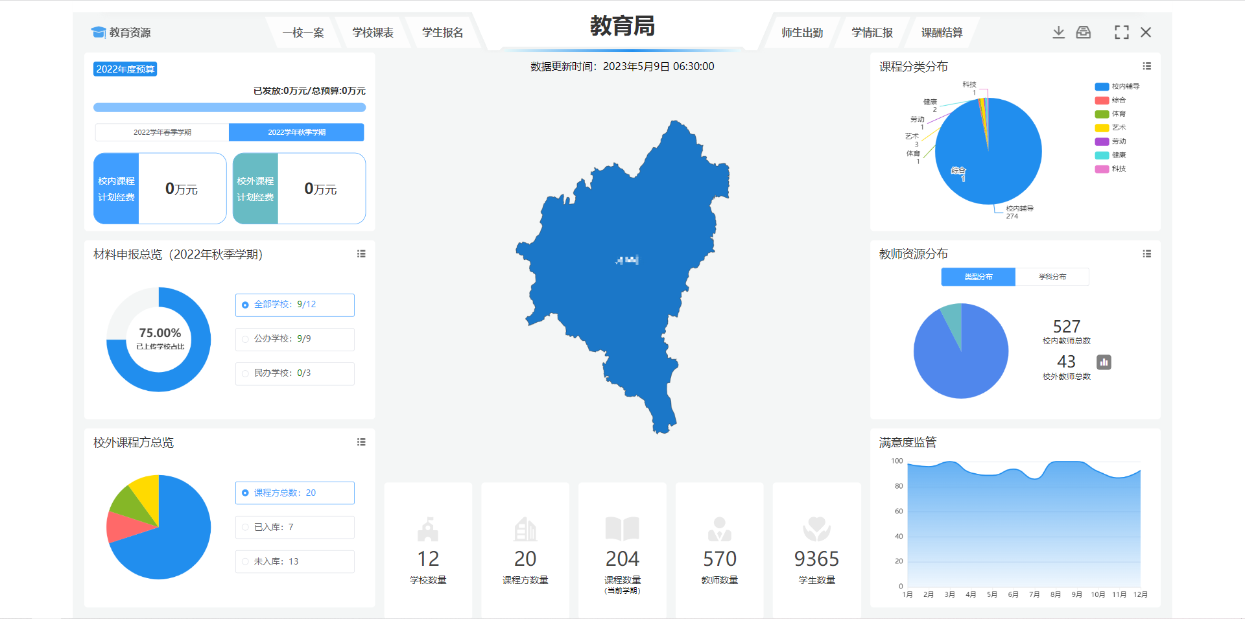The height and width of the screenshot is (619, 1245).
Task: Open the 师生出勤 navigation item
Action: pos(801,32)
